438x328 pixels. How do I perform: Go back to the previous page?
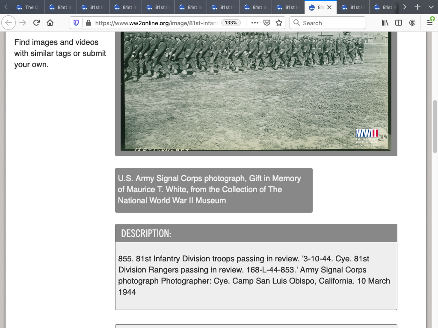tap(9, 23)
